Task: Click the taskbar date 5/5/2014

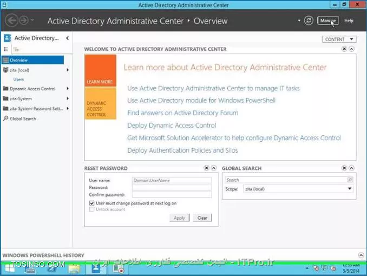Action: (351, 271)
